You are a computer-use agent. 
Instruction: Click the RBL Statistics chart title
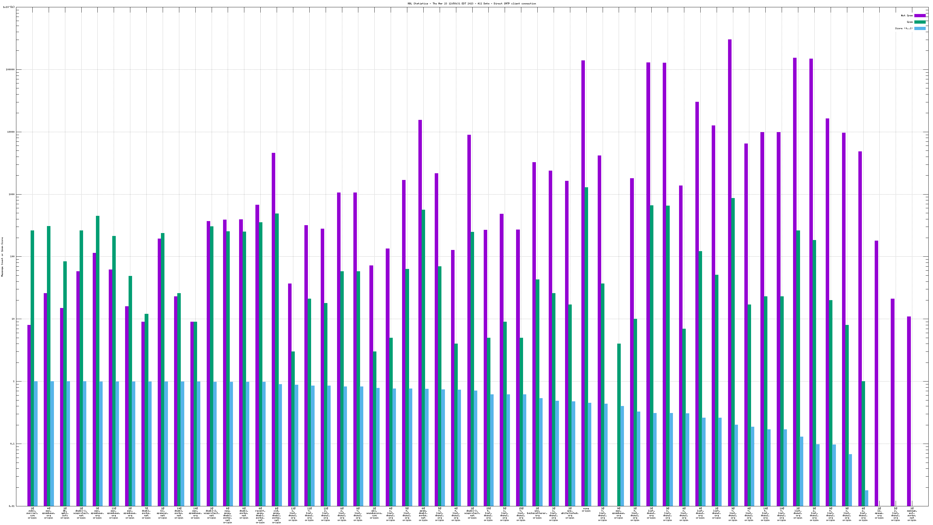pyautogui.click(x=471, y=3)
